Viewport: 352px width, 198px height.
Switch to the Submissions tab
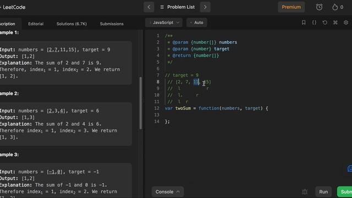[x=112, y=24]
